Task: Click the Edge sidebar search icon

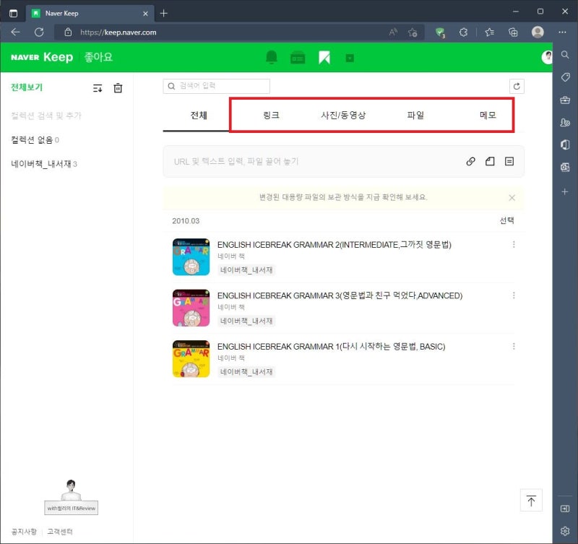Action: [x=565, y=55]
